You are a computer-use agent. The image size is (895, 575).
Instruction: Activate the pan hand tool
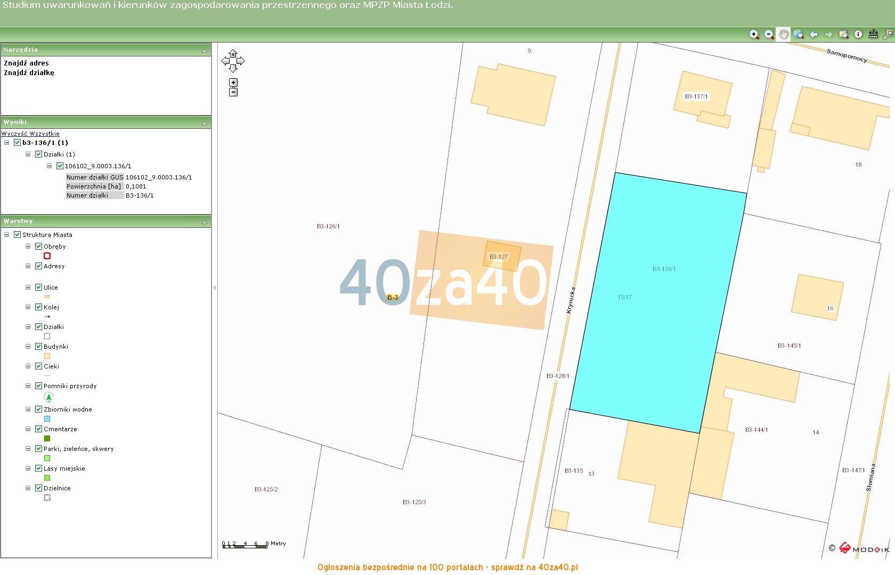[x=784, y=34]
